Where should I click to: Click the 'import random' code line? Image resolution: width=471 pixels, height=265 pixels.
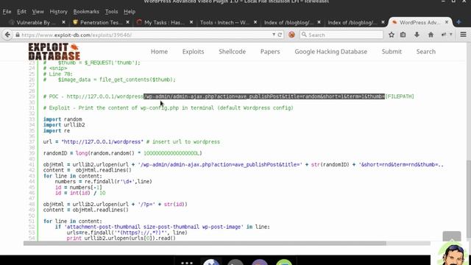point(63,119)
